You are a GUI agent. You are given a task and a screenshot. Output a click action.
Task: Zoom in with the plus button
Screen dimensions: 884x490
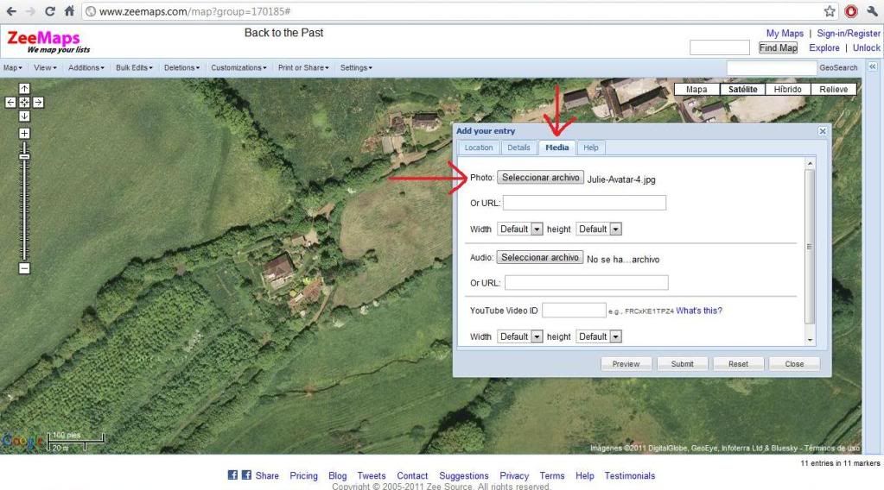pos(24,134)
